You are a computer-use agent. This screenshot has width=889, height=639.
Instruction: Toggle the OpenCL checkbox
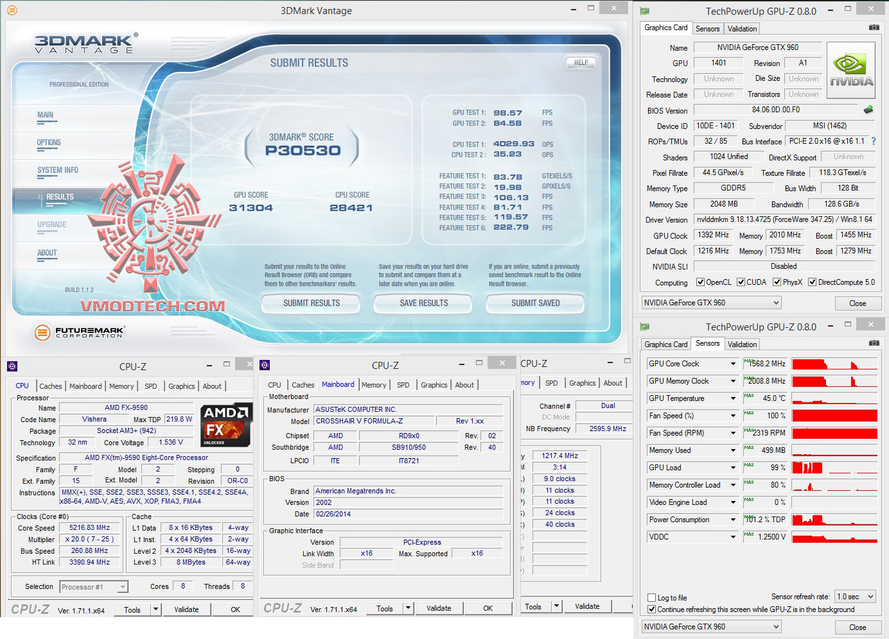click(x=700, y=282)
